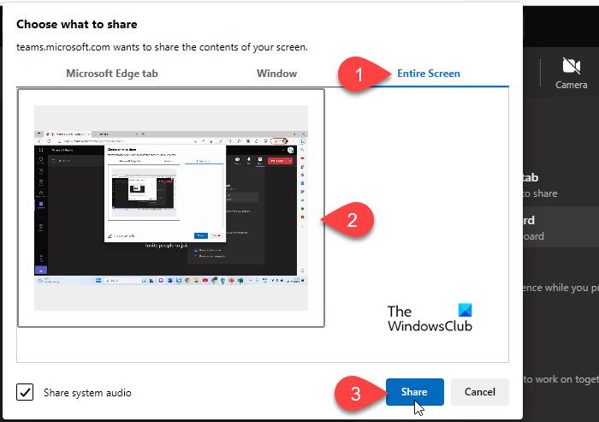
Task: Click the blue Share button
Action: point(414,392)
